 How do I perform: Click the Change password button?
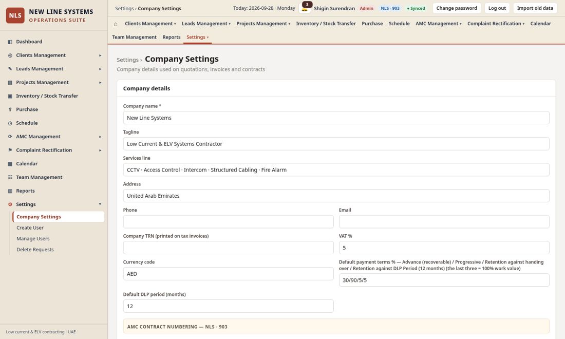(457, 8)
